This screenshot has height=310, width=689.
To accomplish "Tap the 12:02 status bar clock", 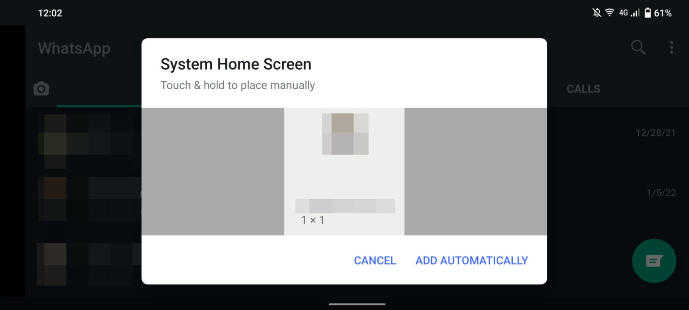I will (50, 13).
